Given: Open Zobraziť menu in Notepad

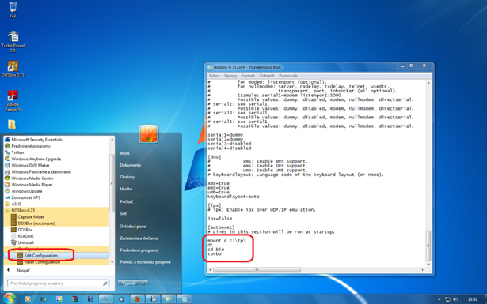Looking at the screenshot, I should point(267,76).
